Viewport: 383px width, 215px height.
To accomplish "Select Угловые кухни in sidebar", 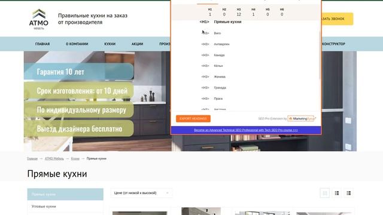I will click(65, 206).
